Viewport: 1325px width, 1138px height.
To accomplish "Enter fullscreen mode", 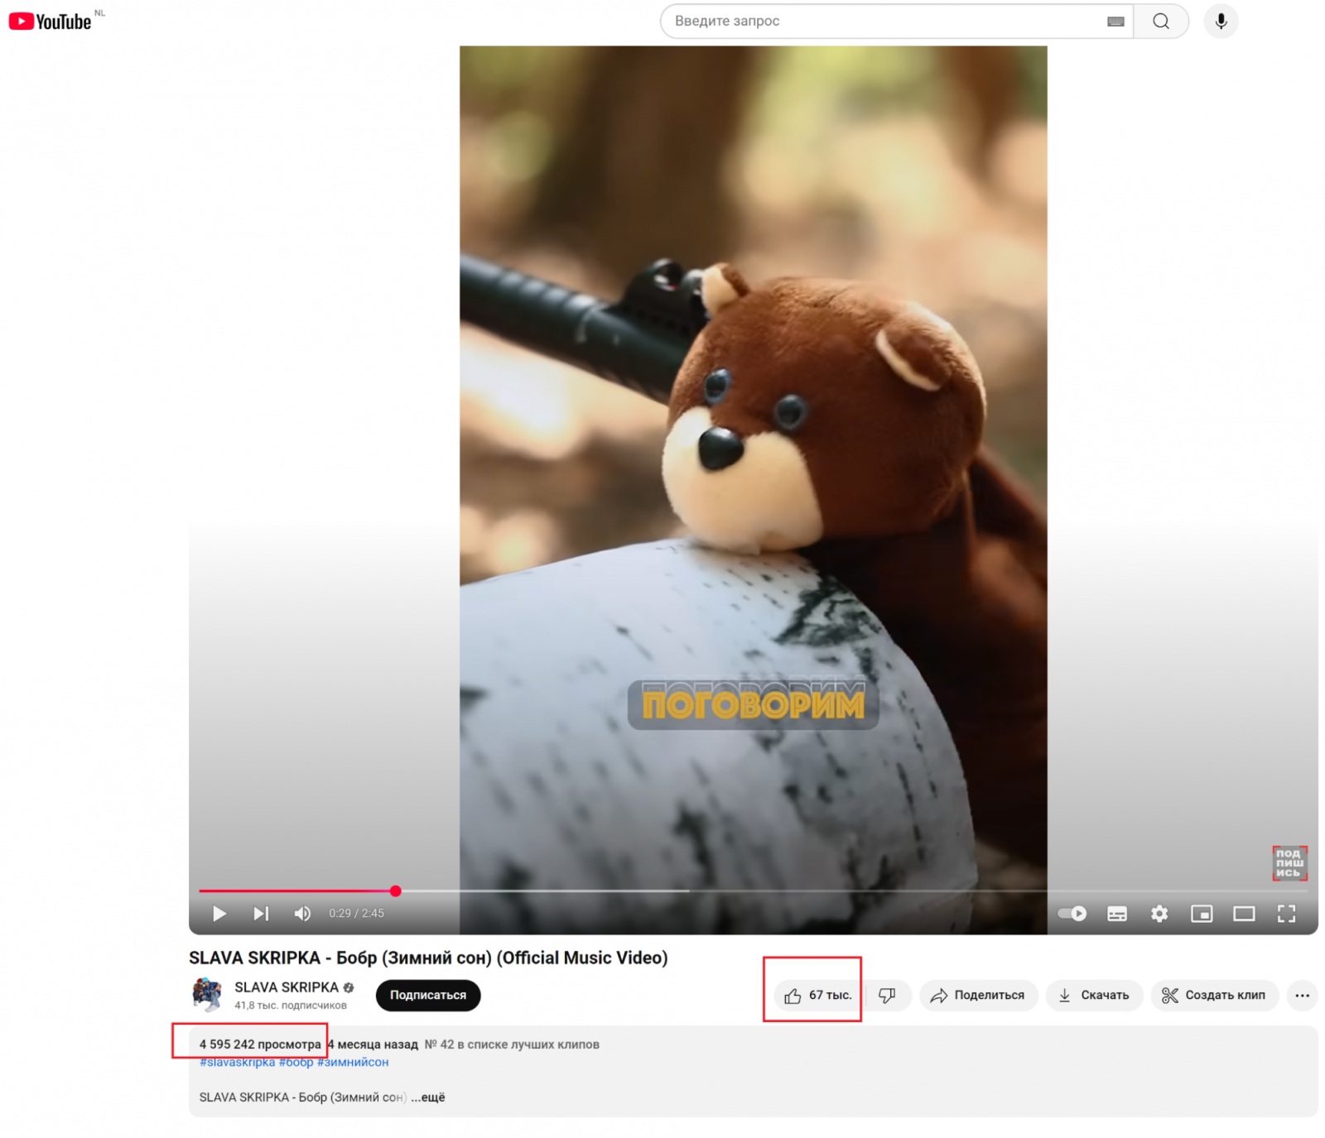I will (1285, 913).
